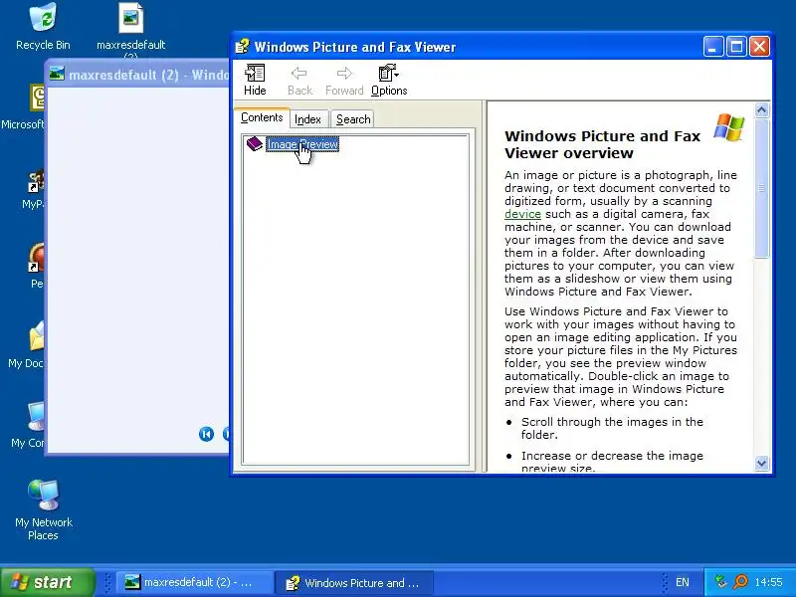Click the 14:55 taskbar clock
This screenshot has width=796, height=597.
(x=768, y=582)
